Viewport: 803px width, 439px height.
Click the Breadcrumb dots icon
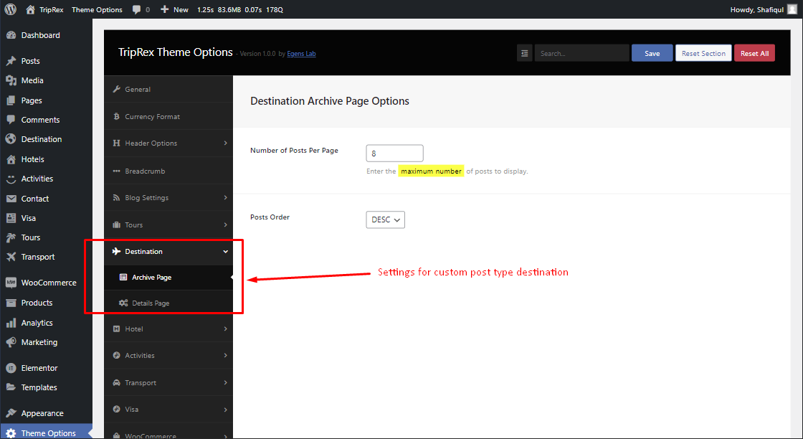[x=116, y=171]
